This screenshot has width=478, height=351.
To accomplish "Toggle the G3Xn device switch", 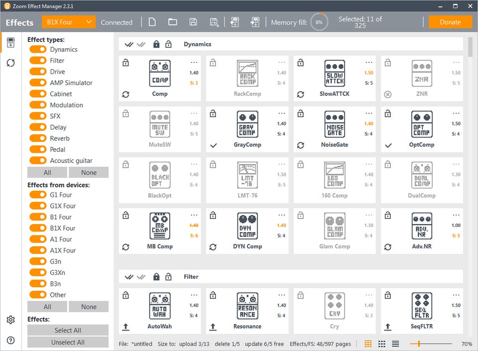I will [x=38, y=272].
